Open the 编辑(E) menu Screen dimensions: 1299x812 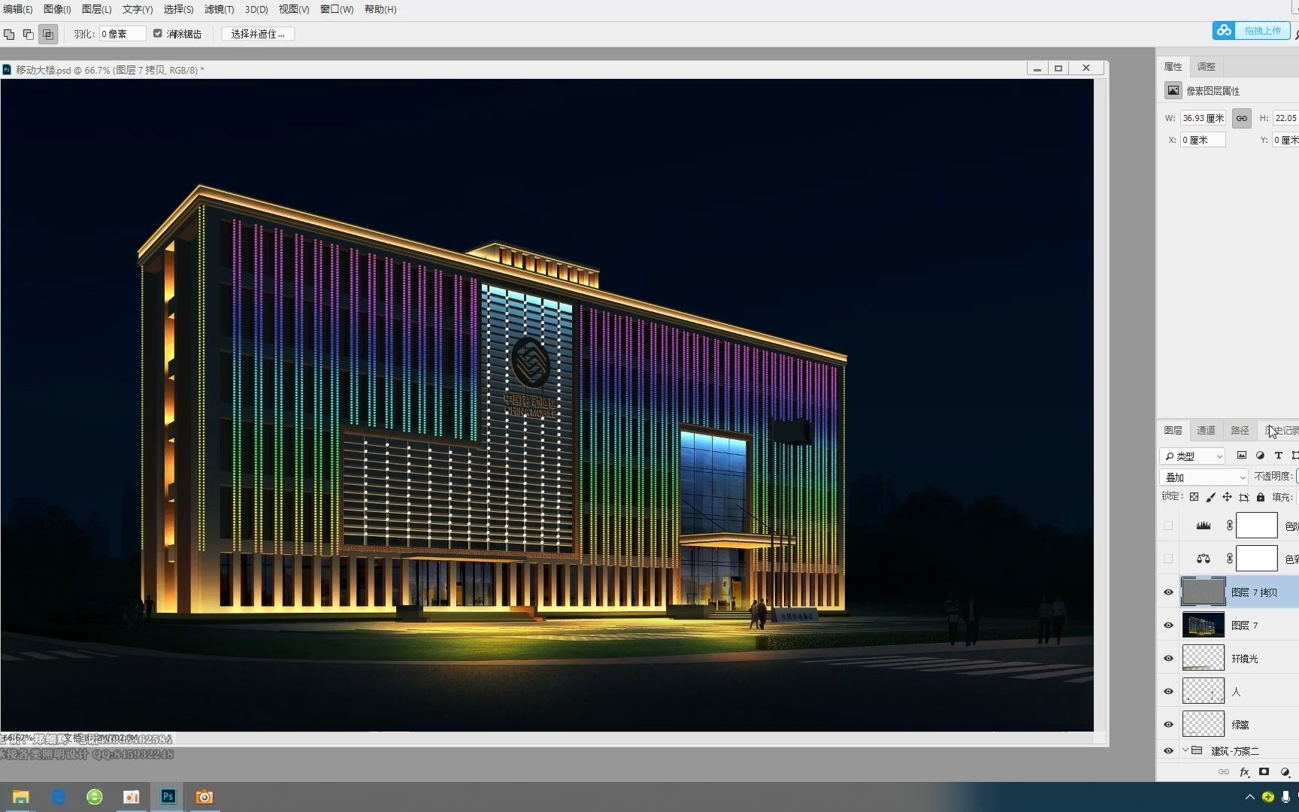coord(17,9)
